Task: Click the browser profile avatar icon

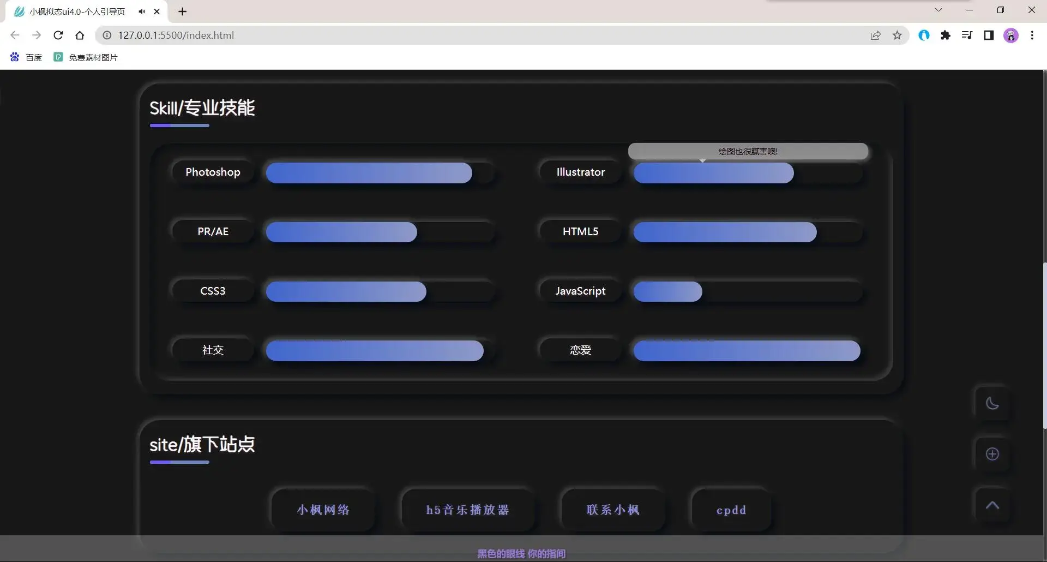Action: pos(1011,35)
